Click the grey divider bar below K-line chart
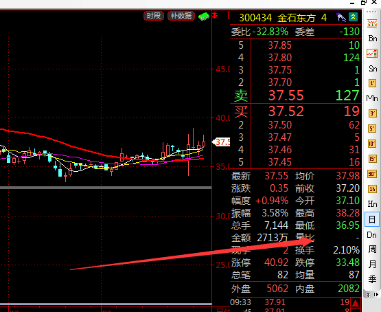The height and width of the screenshot is (312, 381). tap(106, 188)
